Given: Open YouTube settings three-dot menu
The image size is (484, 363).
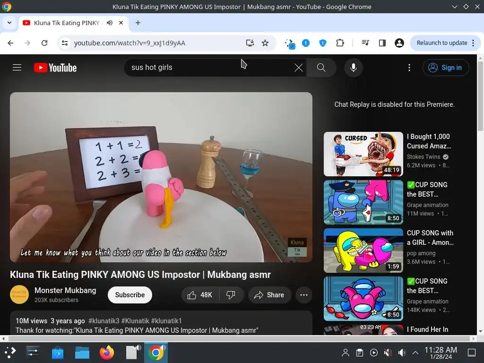Looking at the screenshot, I should tap(409, 67).
